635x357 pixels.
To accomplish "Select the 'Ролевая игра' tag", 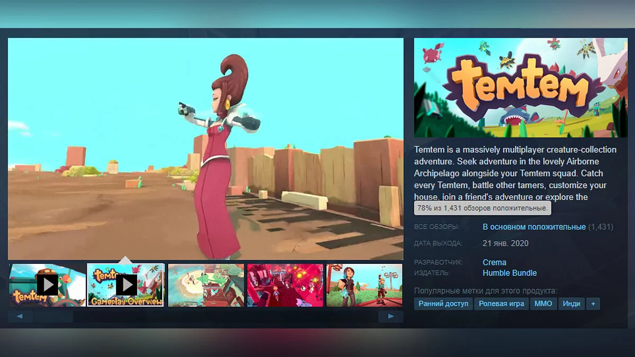I will click(501, 304).
